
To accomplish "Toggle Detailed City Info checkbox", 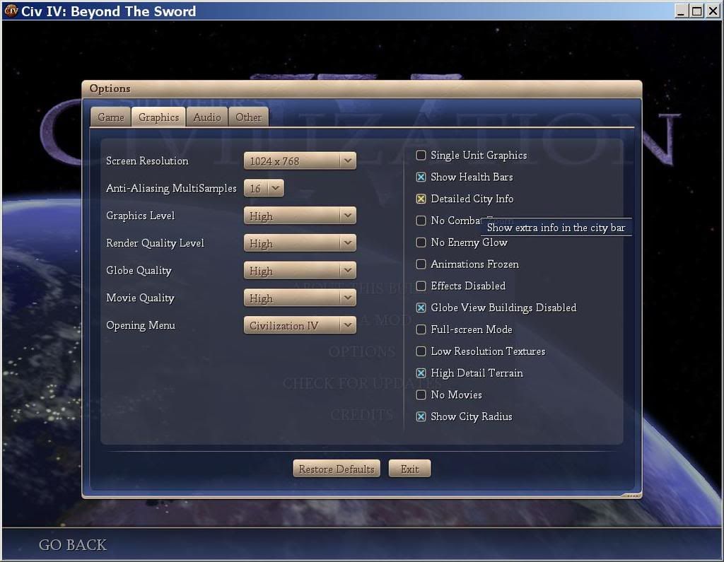I will (x=421, y=199).
